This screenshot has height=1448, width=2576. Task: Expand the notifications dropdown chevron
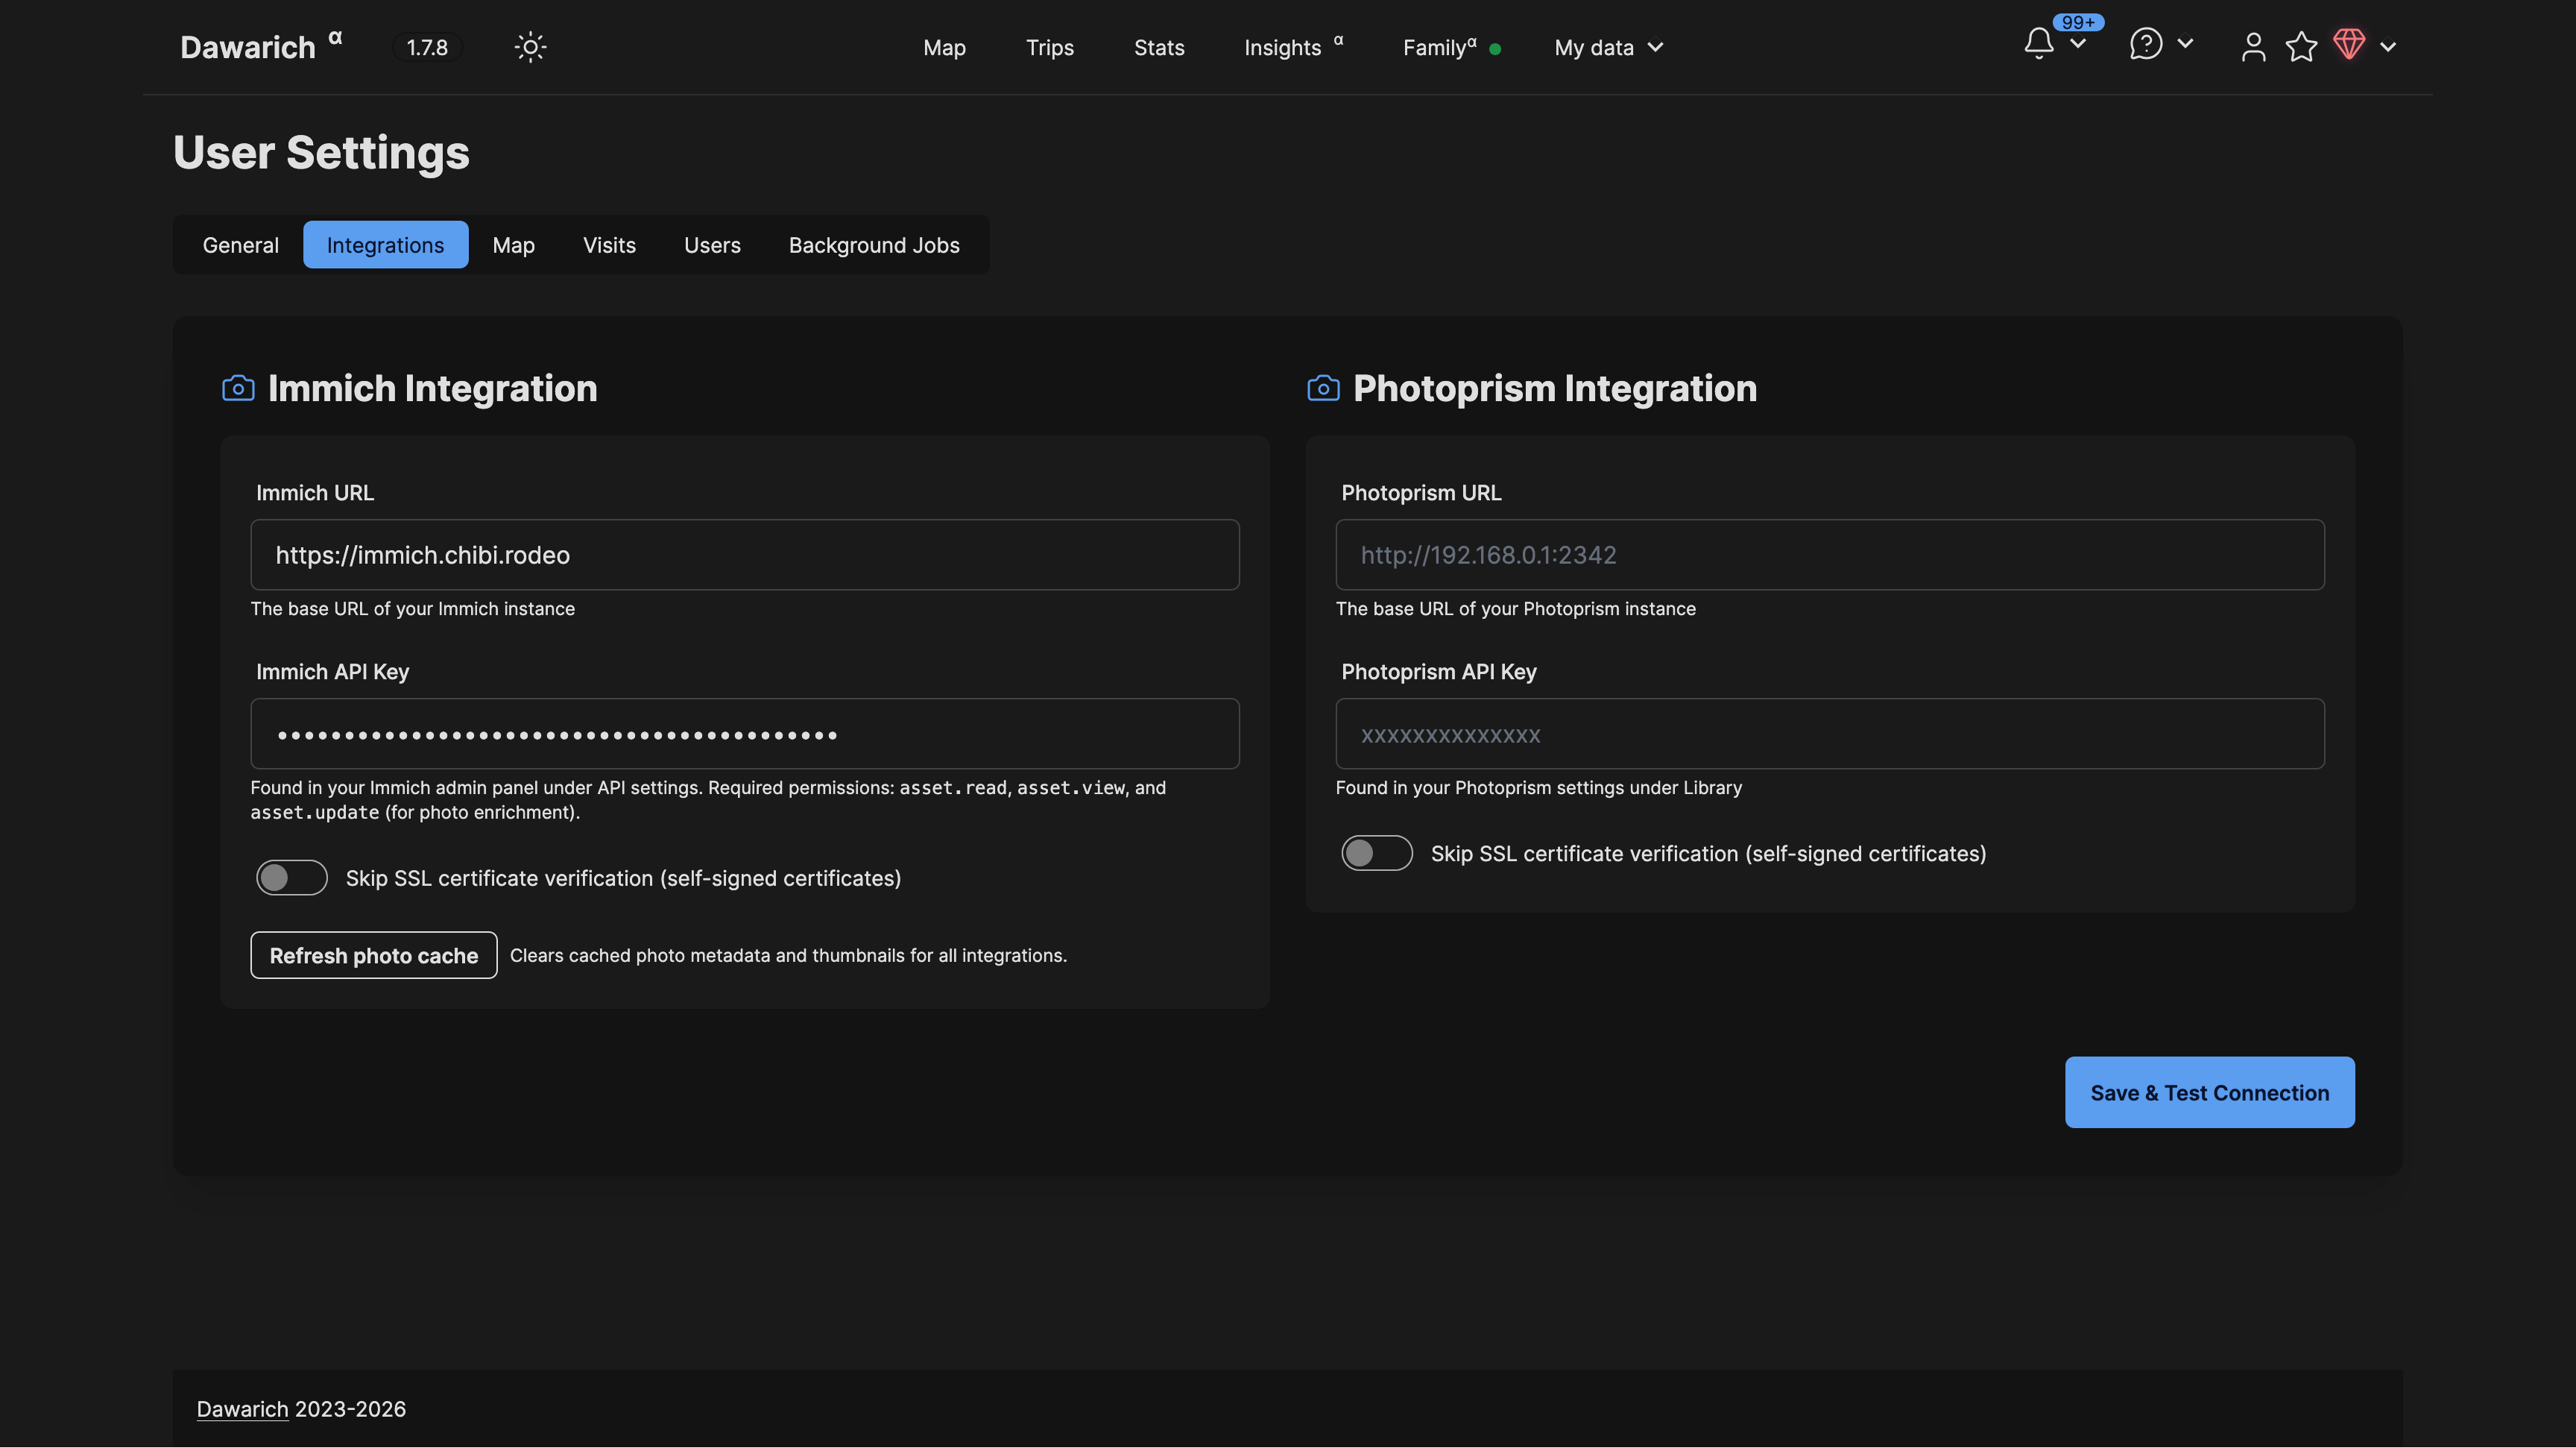[2078, 44]
